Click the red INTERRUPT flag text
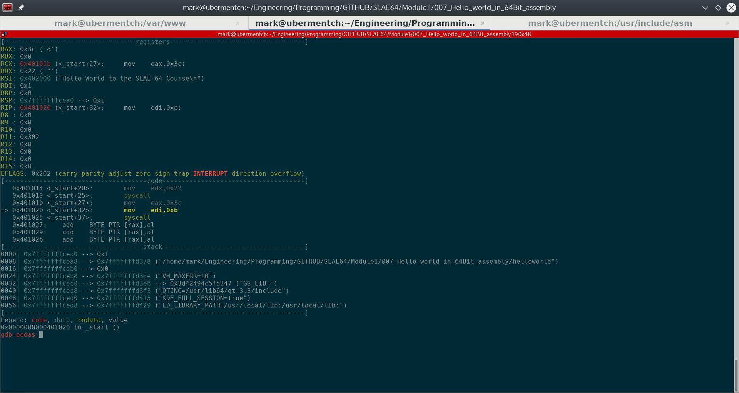This screenshot has width=739, height=393. tap(211, 174)
